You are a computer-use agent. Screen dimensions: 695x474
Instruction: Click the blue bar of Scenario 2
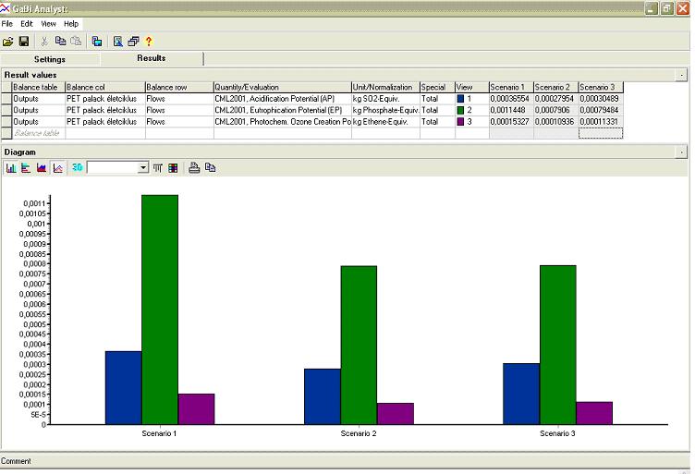pyautogui.click(x=323, y=396)
